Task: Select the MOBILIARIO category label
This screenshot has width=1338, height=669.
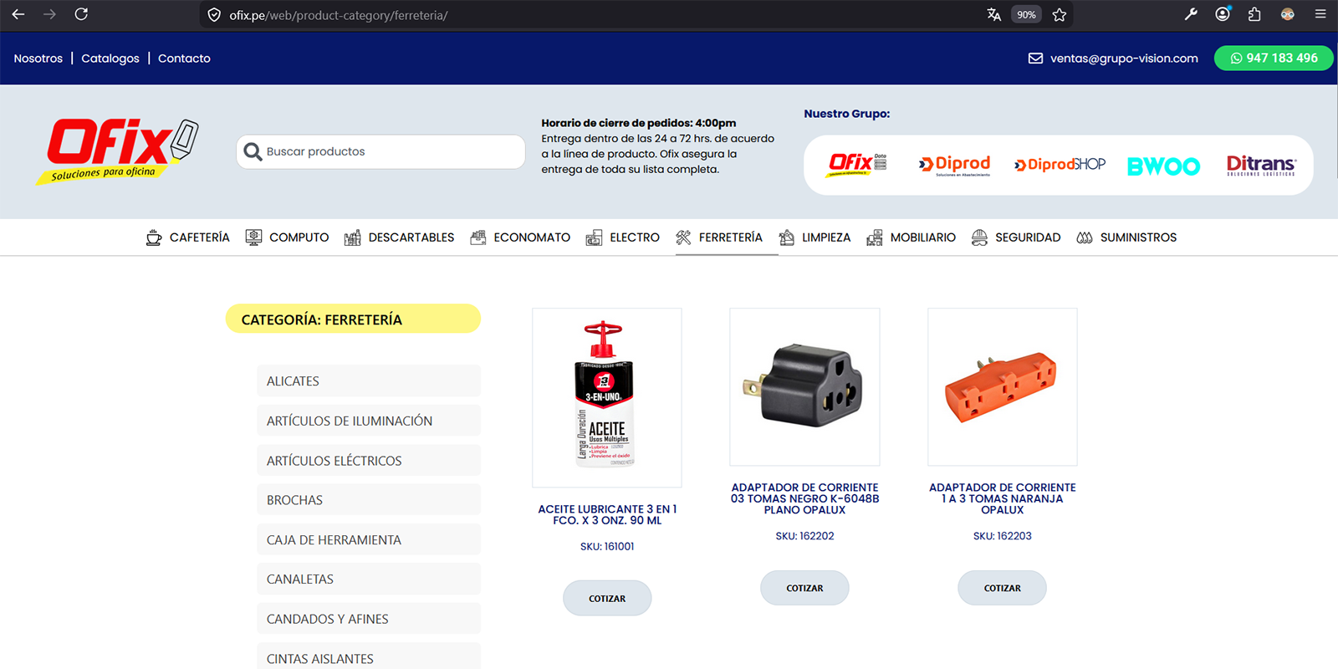Action: (x=923, y=237)
